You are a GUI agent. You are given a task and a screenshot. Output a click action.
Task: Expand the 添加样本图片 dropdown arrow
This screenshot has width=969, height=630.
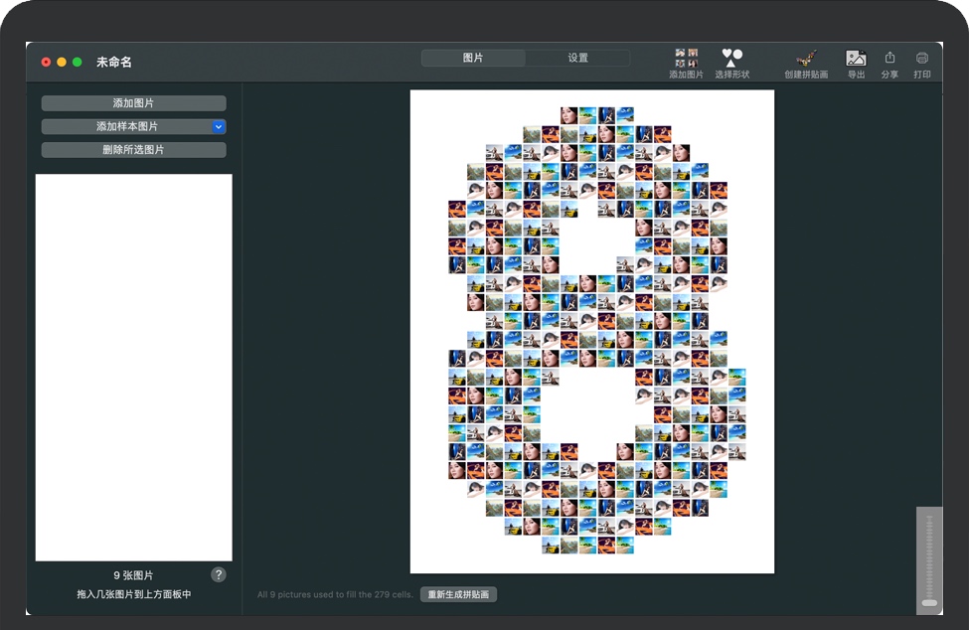pos(219,127)
